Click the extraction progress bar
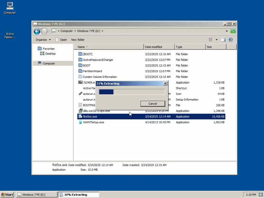 [x=132, y=92]
